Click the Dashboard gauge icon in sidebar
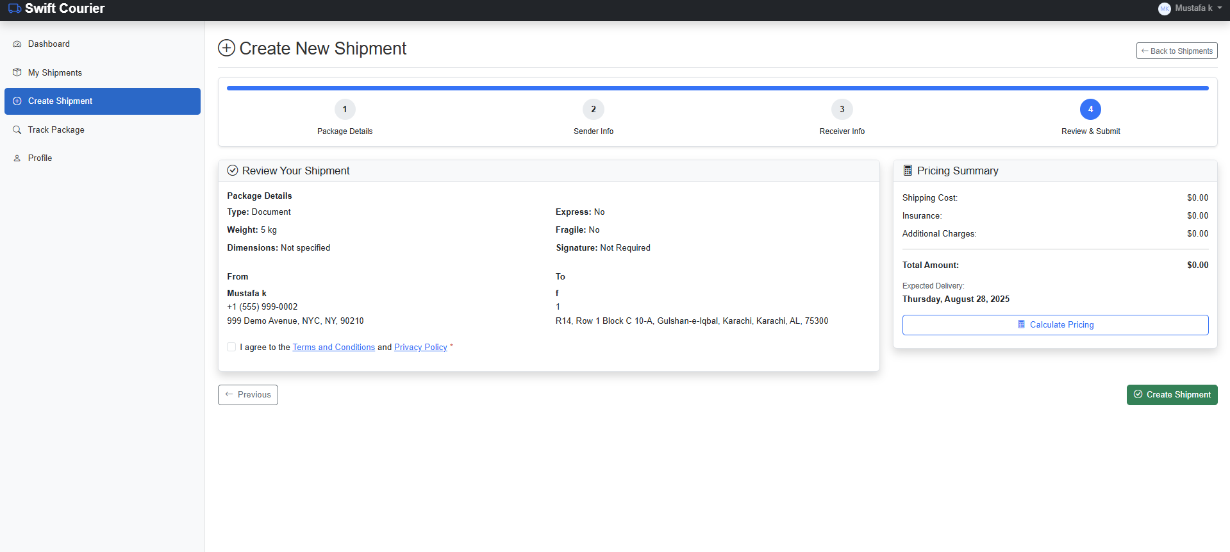1230x552 pixels. tap(17, 44)
